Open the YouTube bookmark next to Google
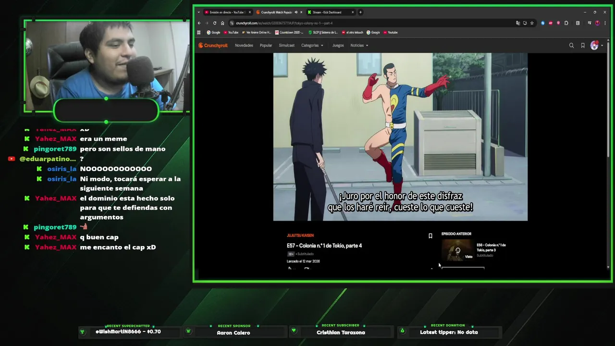615x346 pixels. 231,33
